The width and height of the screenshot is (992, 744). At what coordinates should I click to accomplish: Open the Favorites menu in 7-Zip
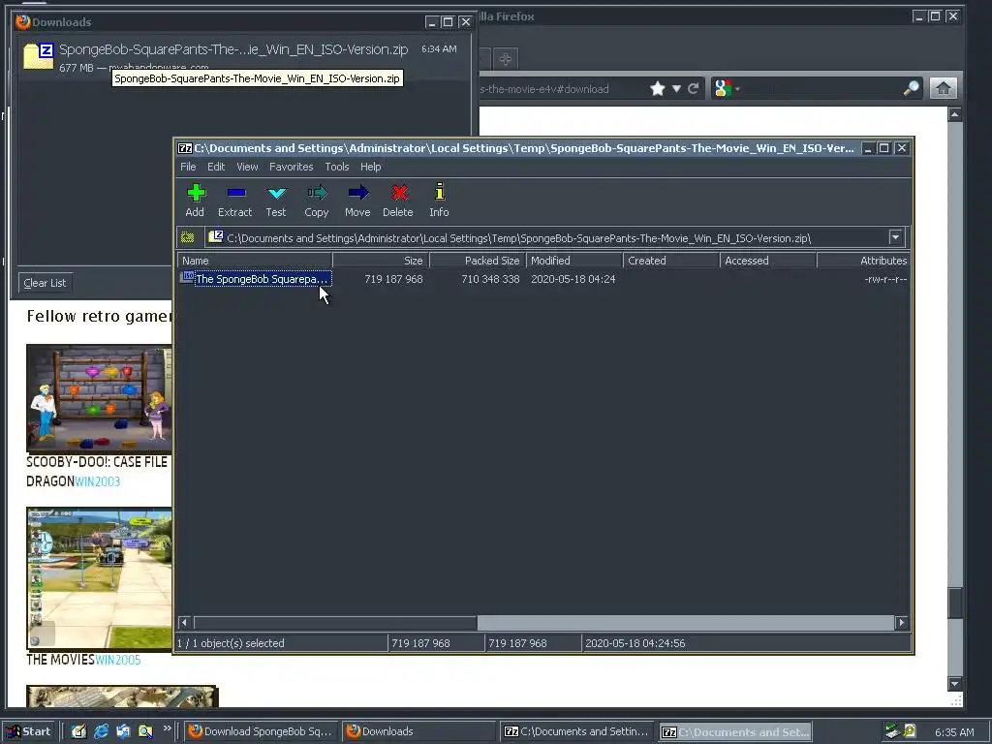tap(291, 167)
